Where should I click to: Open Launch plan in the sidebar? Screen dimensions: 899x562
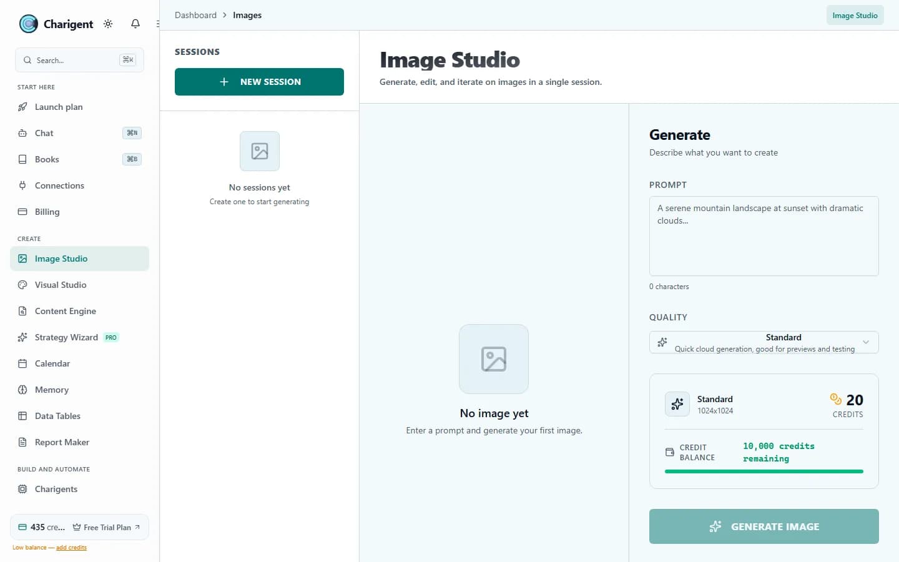click(x=79, y=107)
